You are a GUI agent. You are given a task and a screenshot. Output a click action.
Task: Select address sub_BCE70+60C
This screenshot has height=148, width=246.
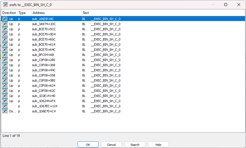[x=44, y=39]
